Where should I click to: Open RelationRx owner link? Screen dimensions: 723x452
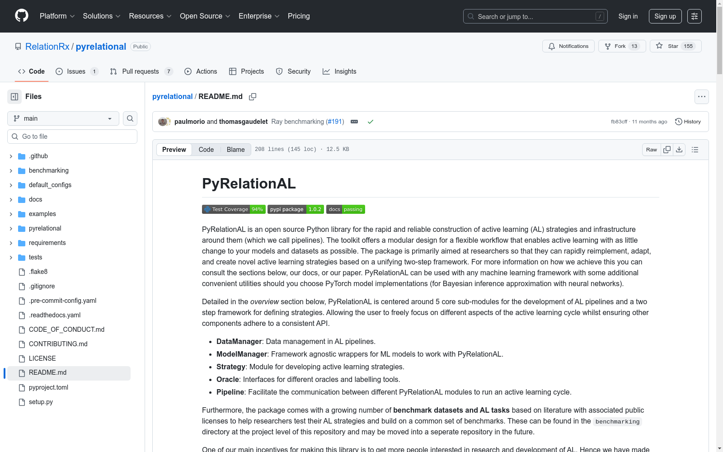pyautogui.click(x=47, y=47)
